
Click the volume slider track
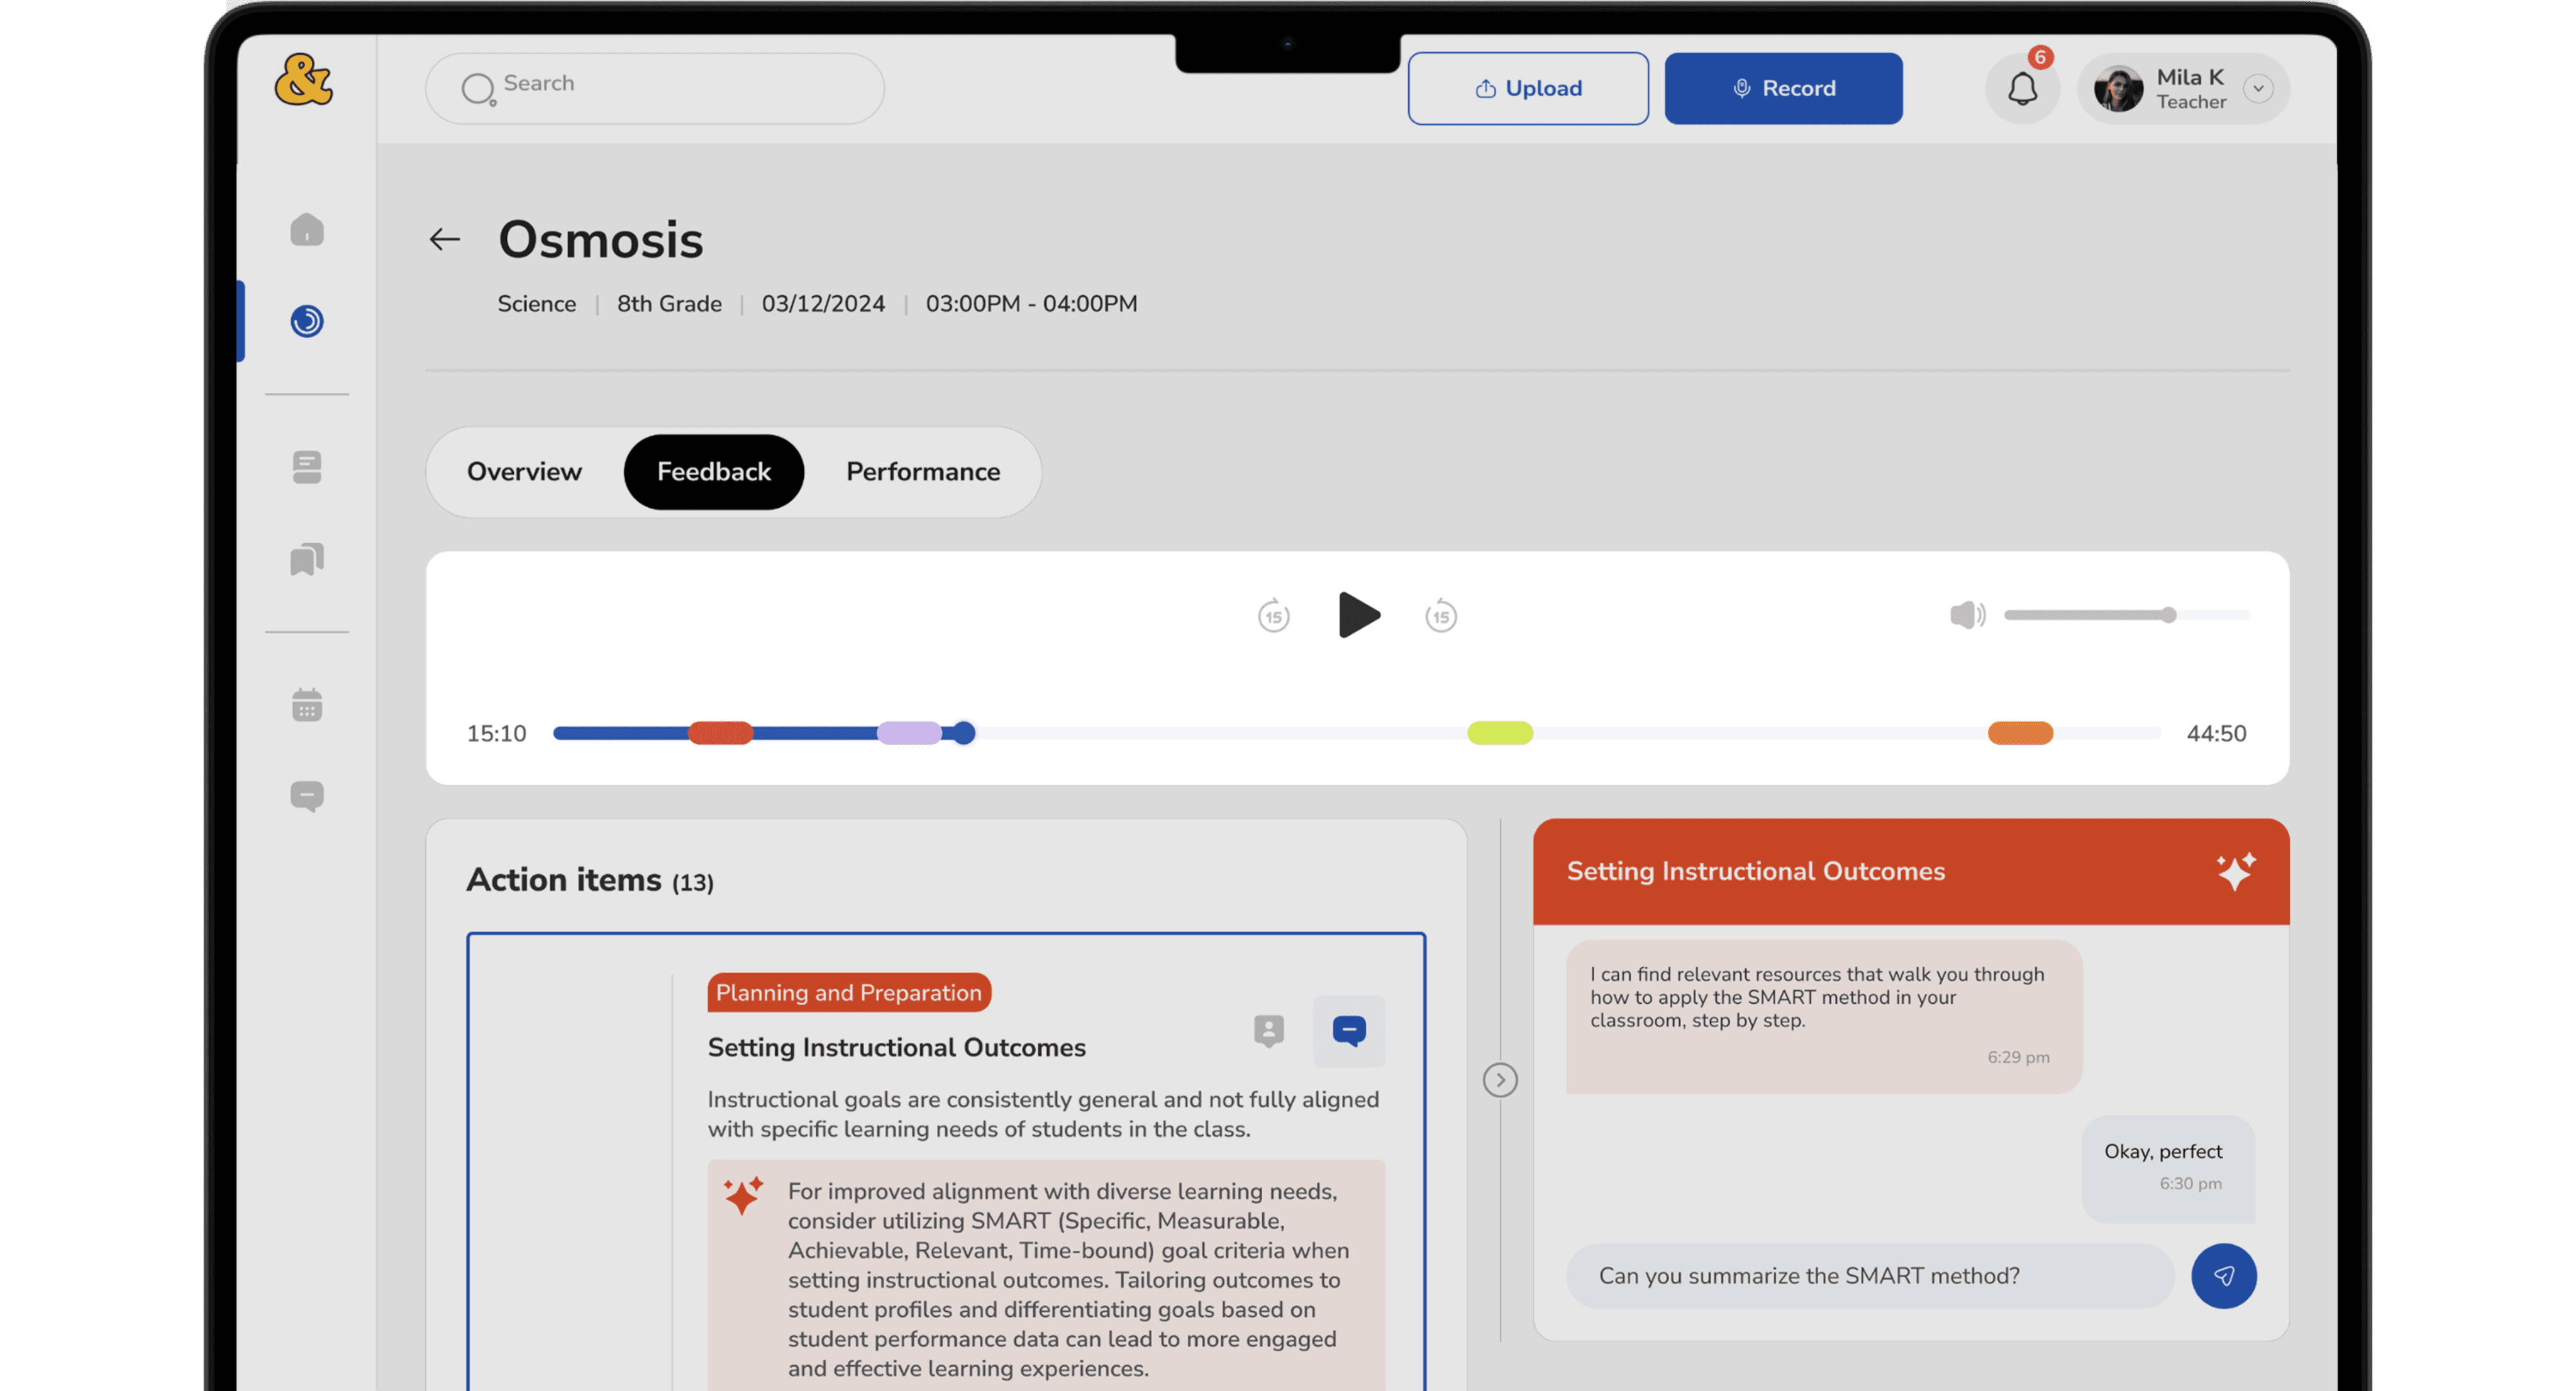coord(2090,615)
